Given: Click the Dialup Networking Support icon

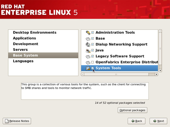Looking at the screenshot, I should pos(88,44).
